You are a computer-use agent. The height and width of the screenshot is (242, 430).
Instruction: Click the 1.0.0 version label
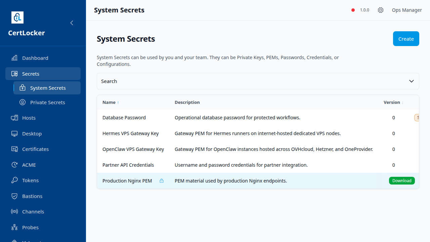click(x=364, y=10)
